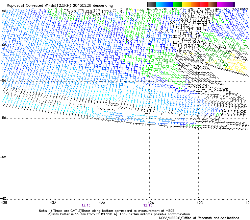Click the magenta 40-45 knots legend swatch
Screen dimensions: 250x220
coord(222,4)
